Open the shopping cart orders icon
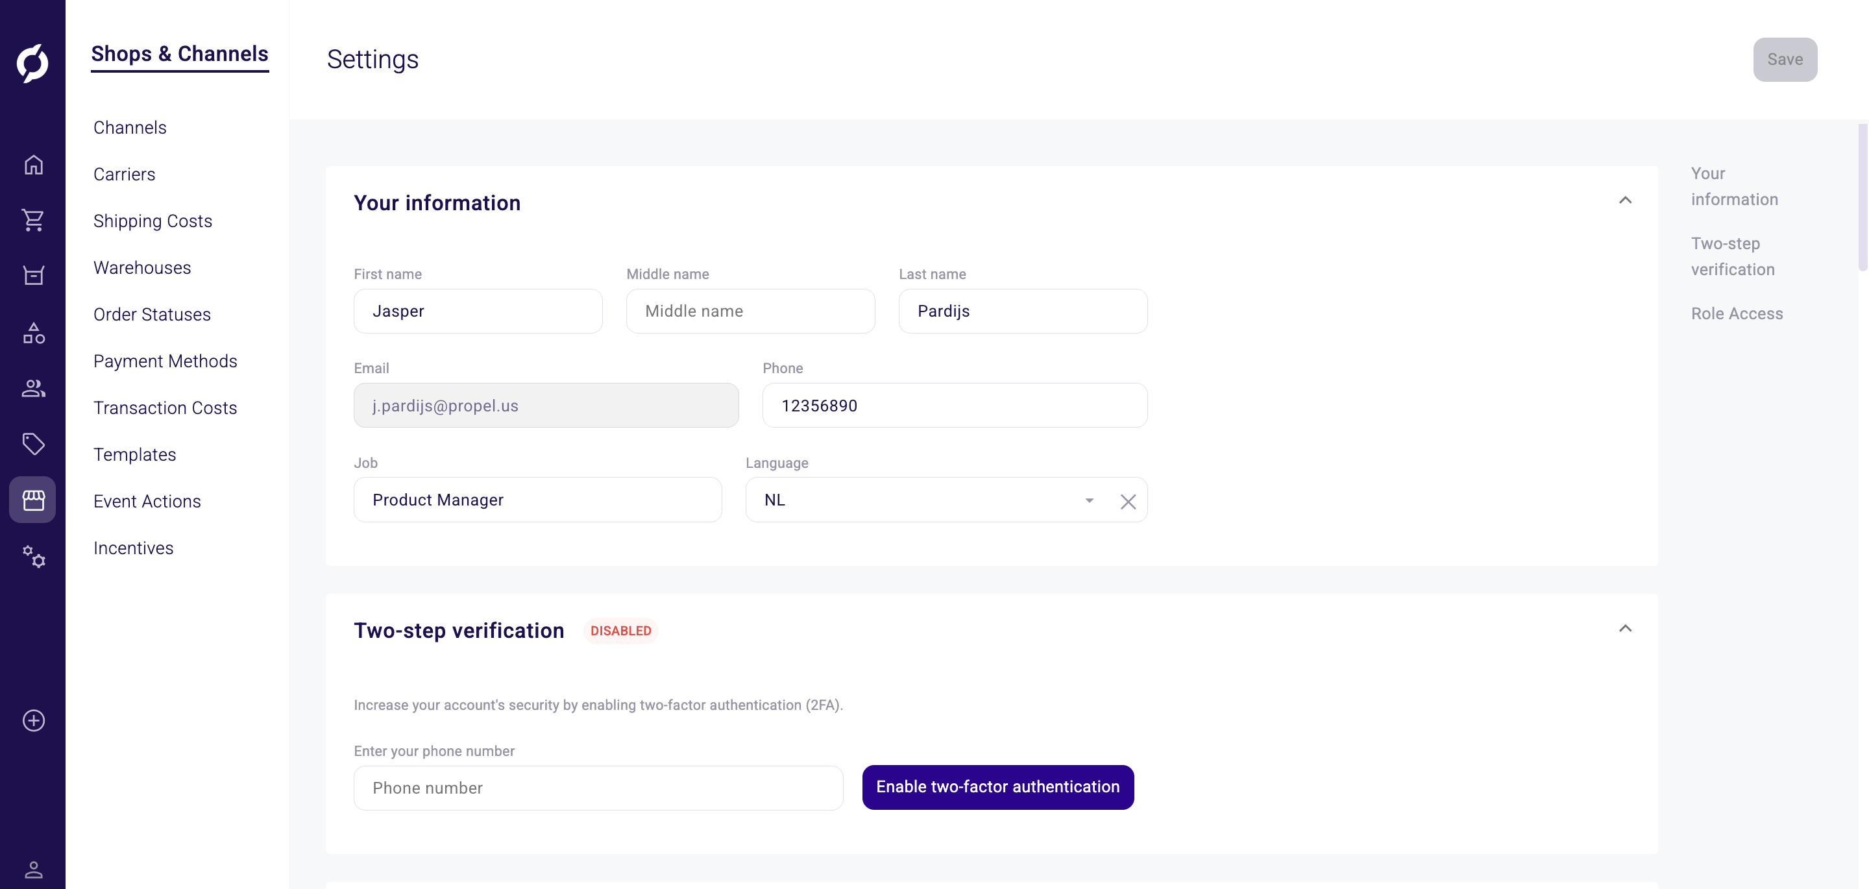The width and height of the screenshot is (1869, 889). point(33,220)
